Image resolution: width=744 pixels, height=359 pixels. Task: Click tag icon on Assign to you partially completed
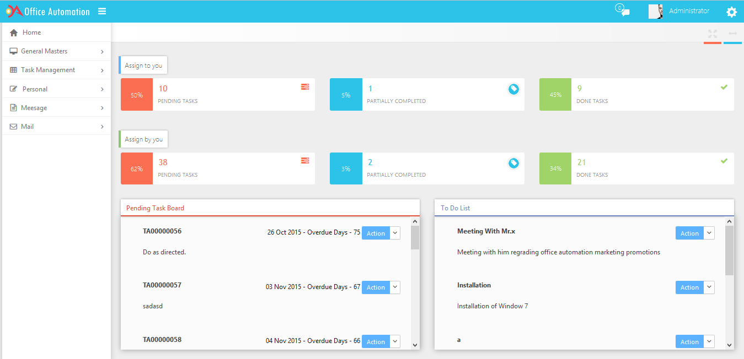pos(513,89)
